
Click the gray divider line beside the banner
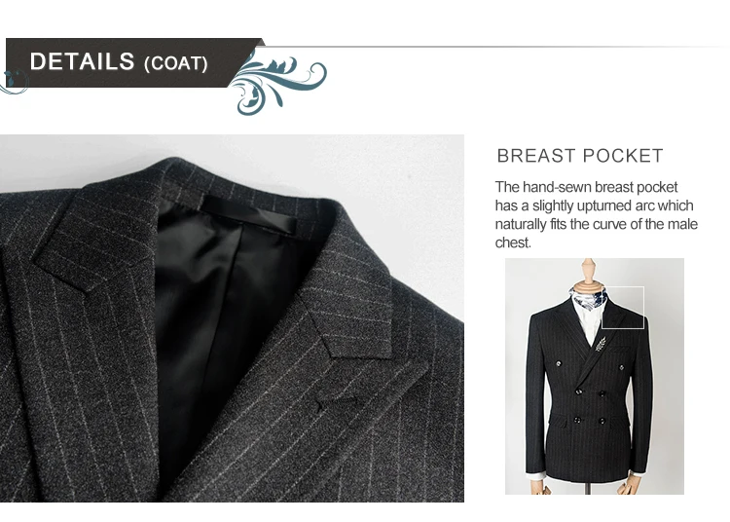[x=496, y=47]
